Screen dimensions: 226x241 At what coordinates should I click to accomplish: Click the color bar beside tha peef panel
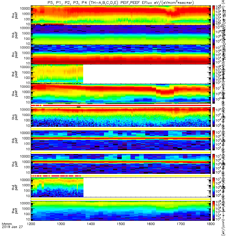(x=214, y=15)
